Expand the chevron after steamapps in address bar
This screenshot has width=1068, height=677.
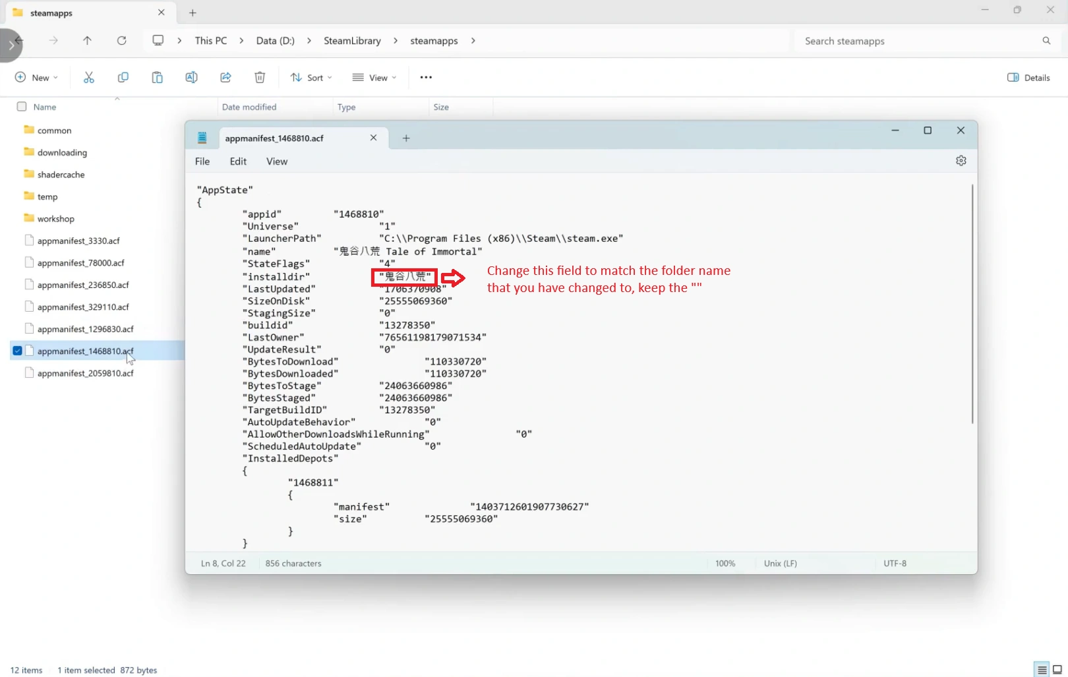pyautogui.click(x=473, y=41)
